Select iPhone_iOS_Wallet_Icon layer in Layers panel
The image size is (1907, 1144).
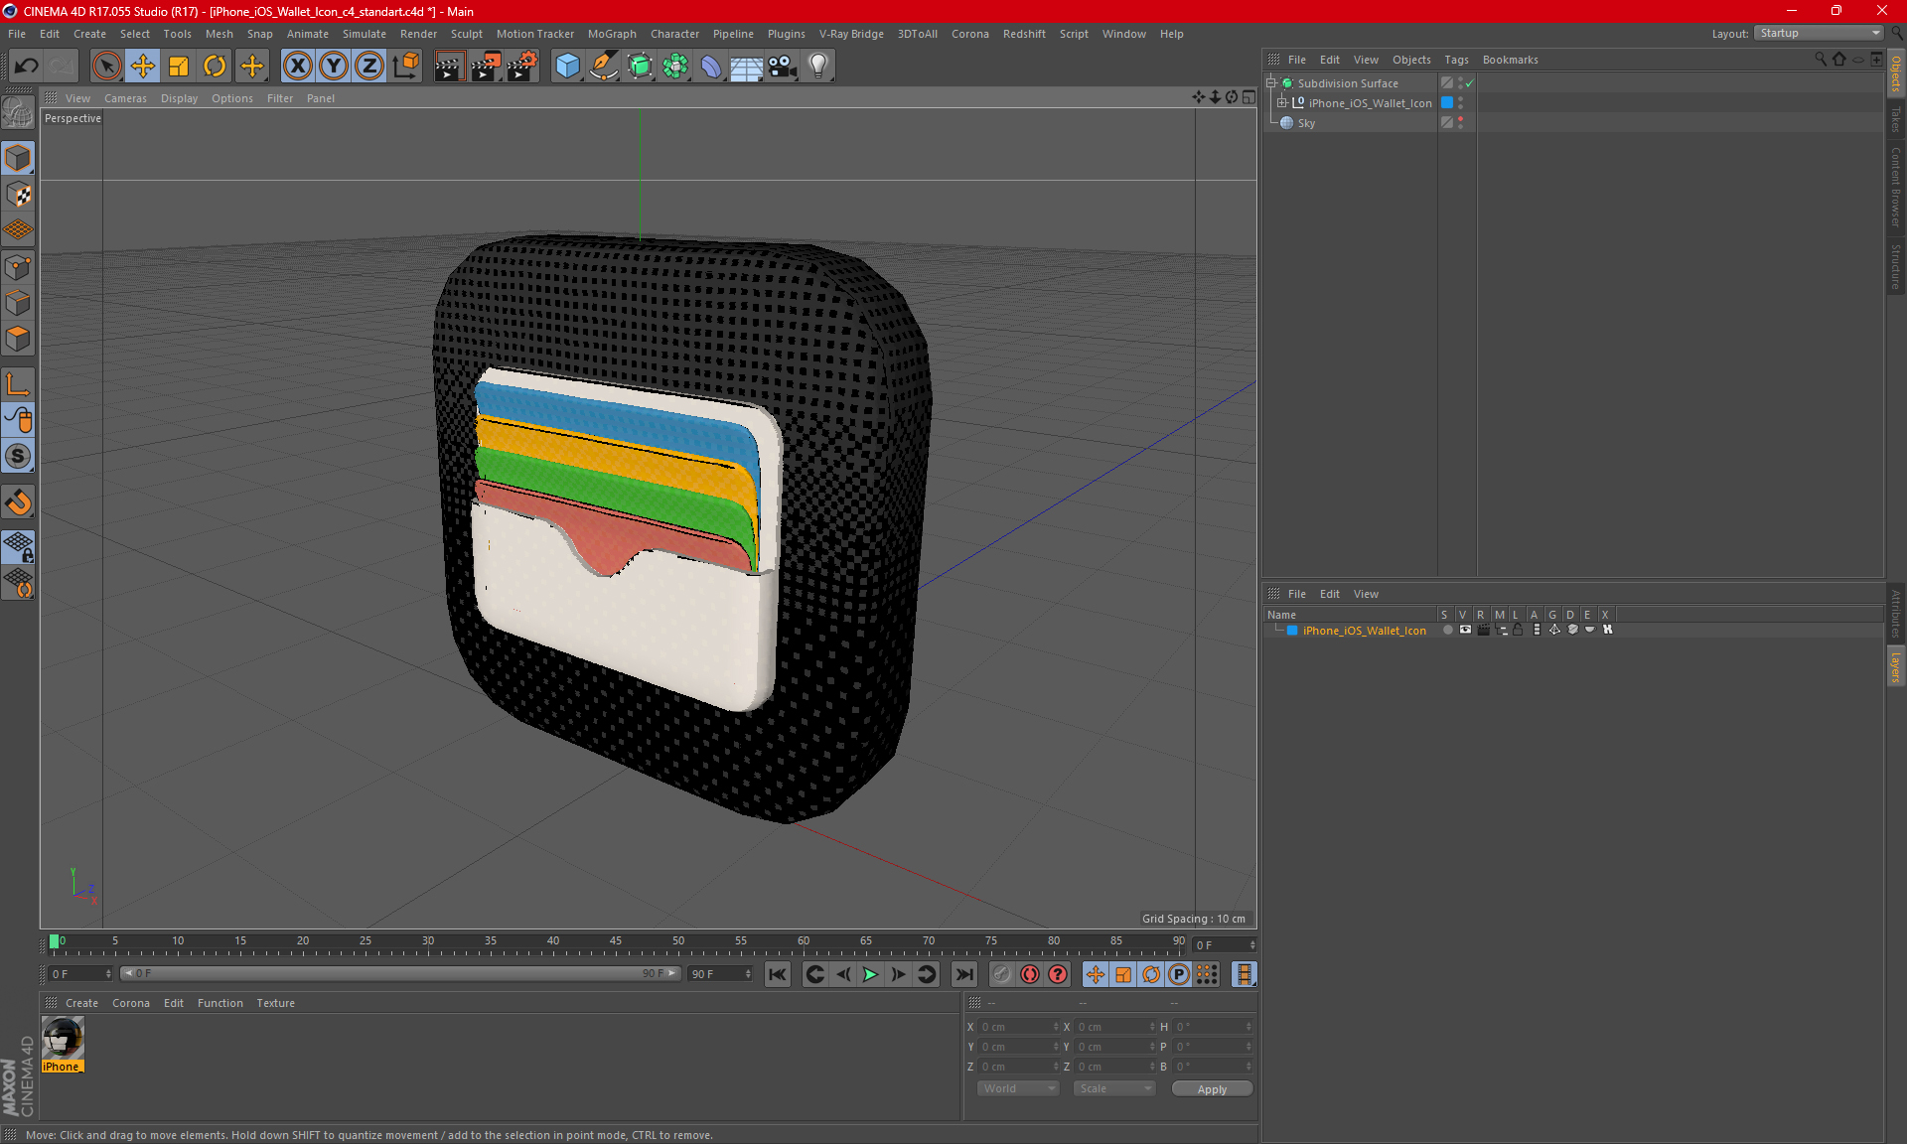pos(1364,631)
